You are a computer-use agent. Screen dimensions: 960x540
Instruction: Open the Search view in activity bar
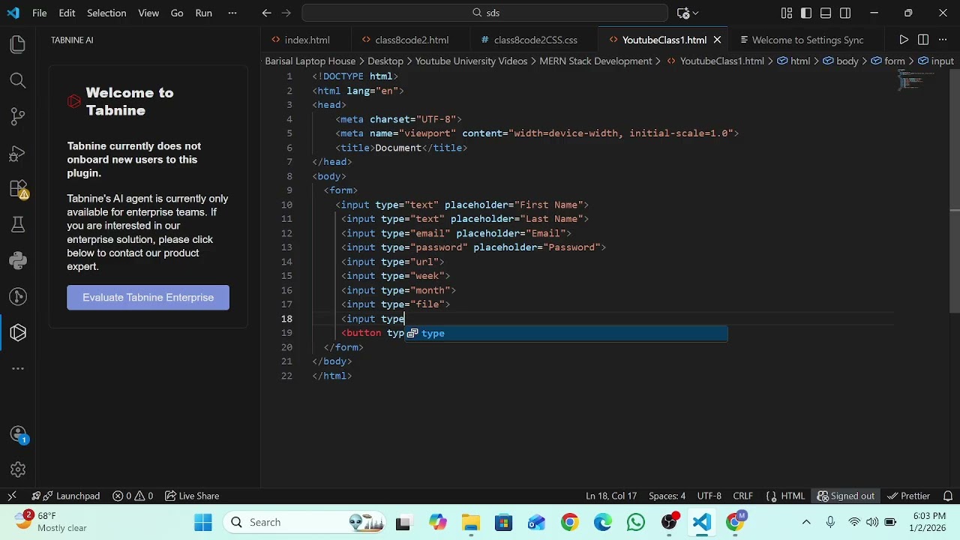18,80
